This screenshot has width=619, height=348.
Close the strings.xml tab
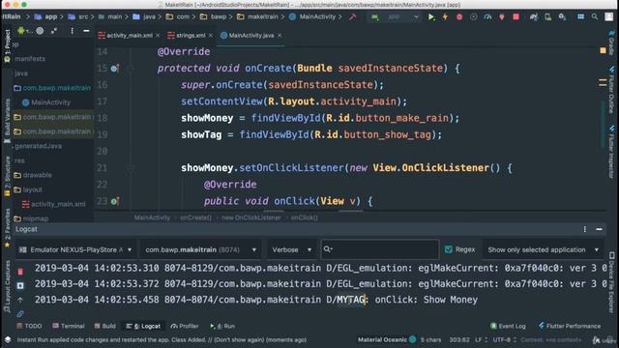click(211, 36)
